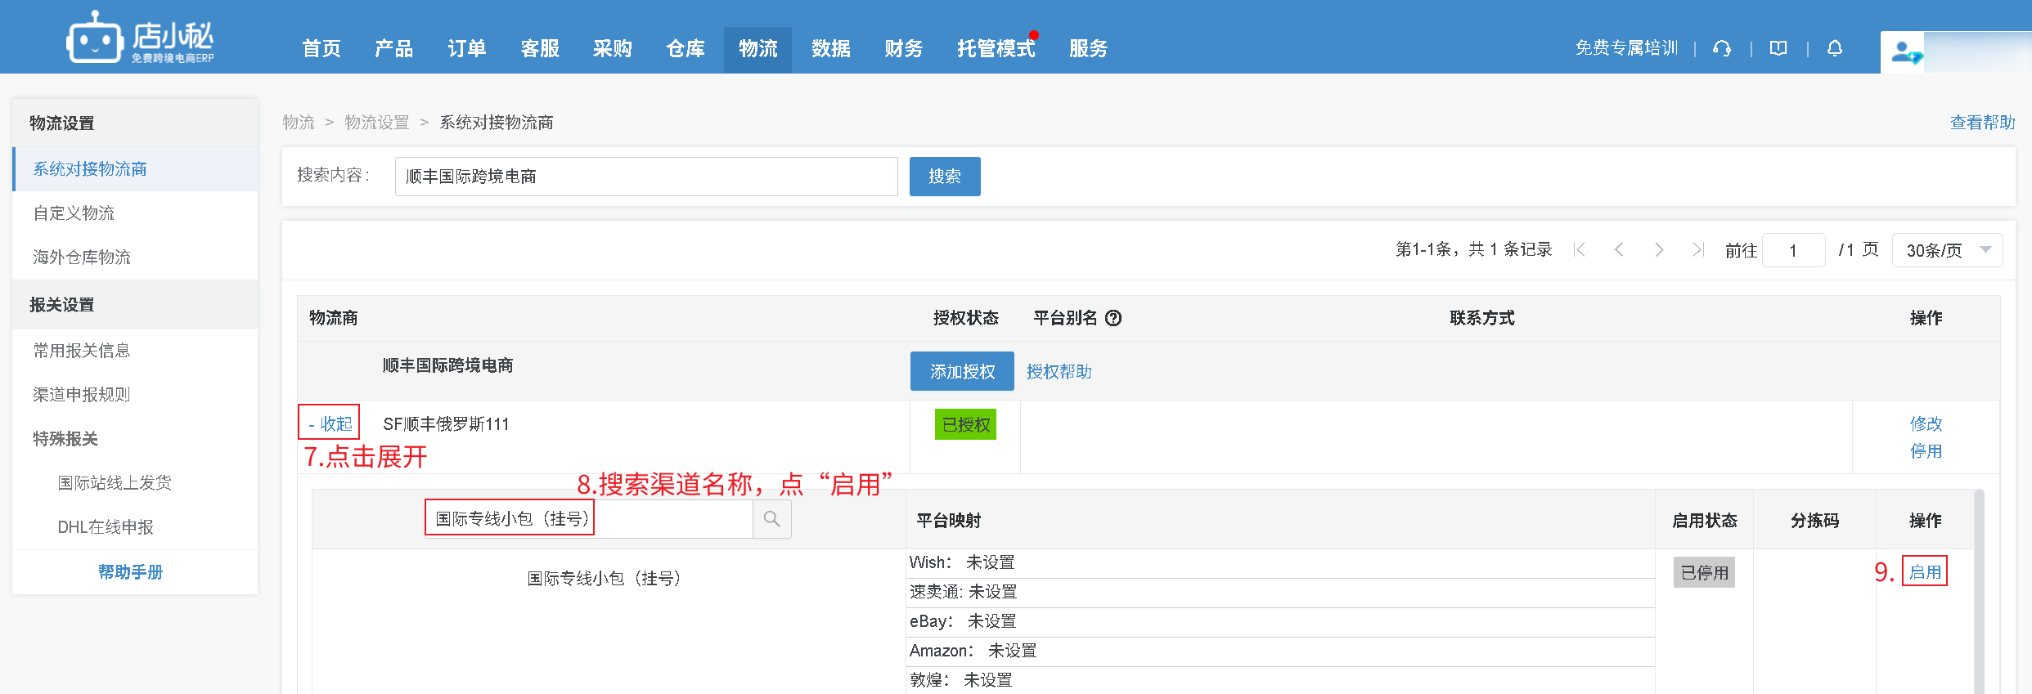The image size is (2032, 694).
Task: Select 自定义物流 in the sidebar
Action: click(x=74, y=213)
